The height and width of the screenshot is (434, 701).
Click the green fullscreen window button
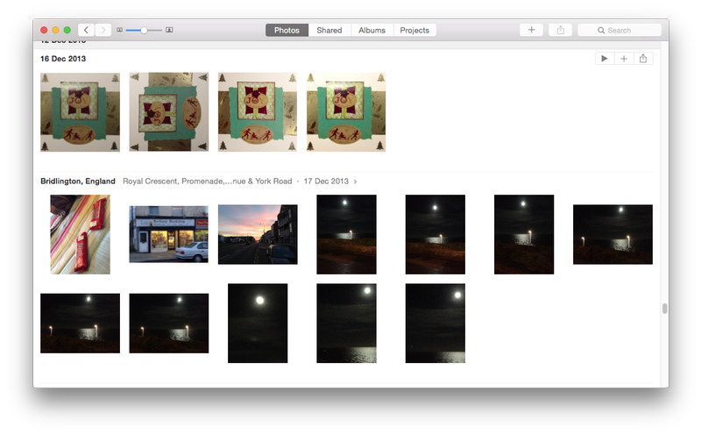coord(67,30)
